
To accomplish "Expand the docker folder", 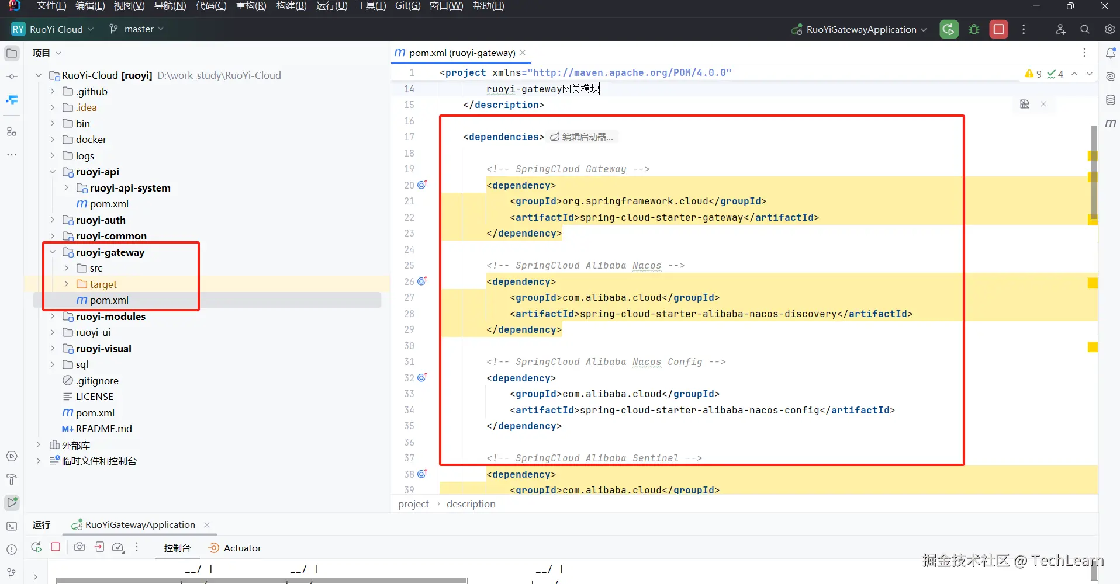I will 53,140.
